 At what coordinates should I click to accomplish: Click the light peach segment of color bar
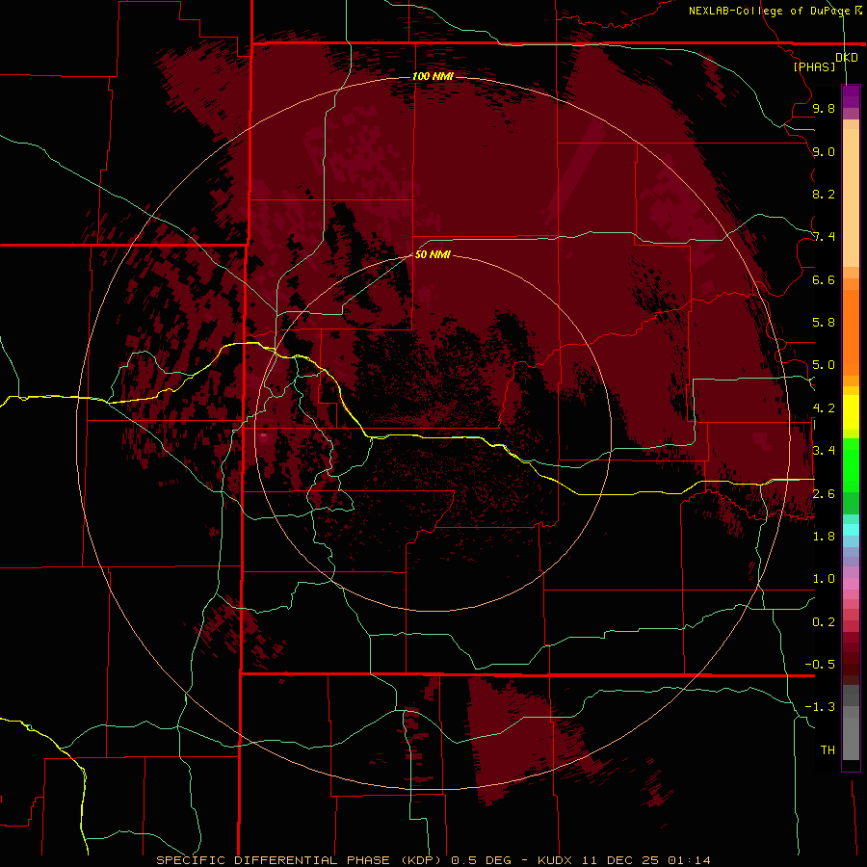pos(851,197)
